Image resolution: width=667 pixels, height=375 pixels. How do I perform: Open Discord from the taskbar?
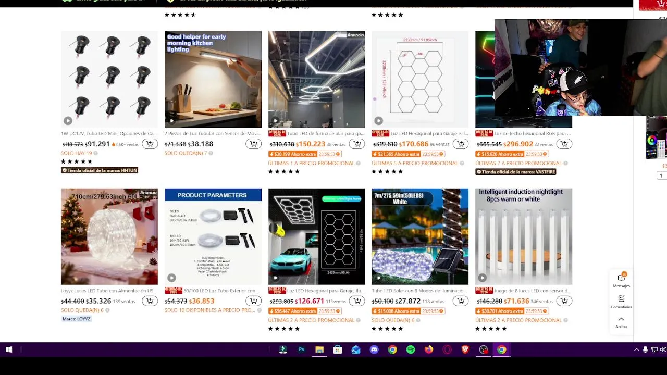[x=374, y=350]
